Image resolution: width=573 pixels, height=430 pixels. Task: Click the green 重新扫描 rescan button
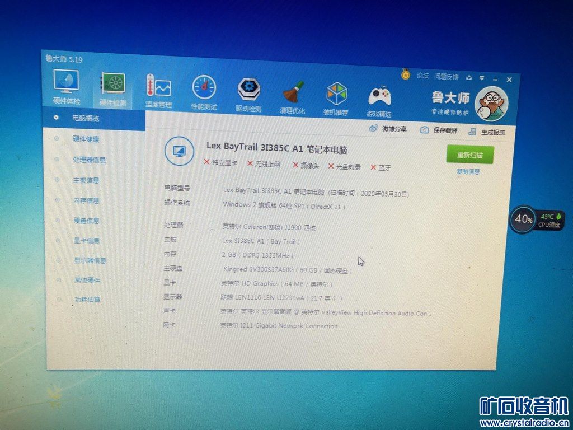point(470,155)
